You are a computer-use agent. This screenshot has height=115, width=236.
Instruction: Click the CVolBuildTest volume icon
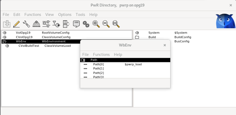click(7, 46)
